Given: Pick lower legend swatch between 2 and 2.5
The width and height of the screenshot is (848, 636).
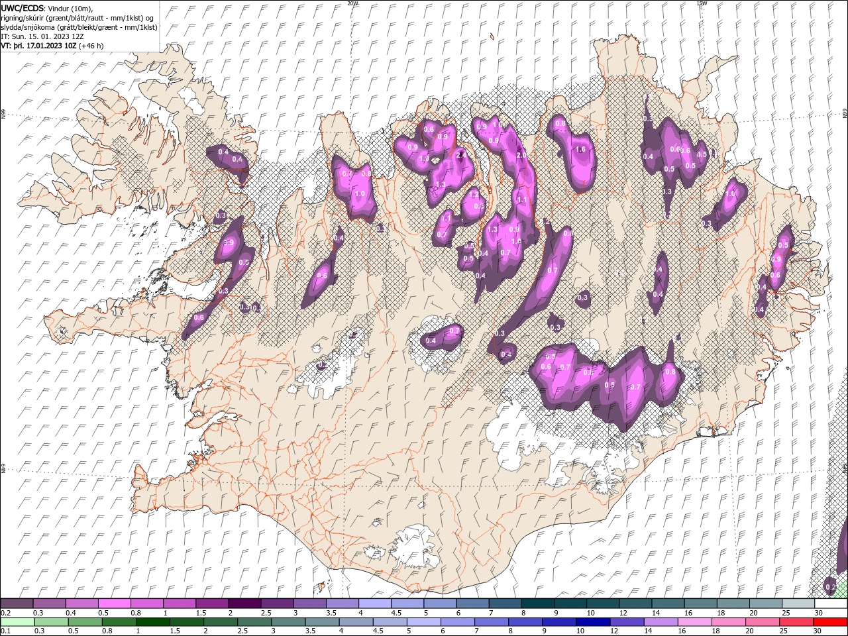Looking at the screenshot, I should pyautogui.click(x=221, y=622).
